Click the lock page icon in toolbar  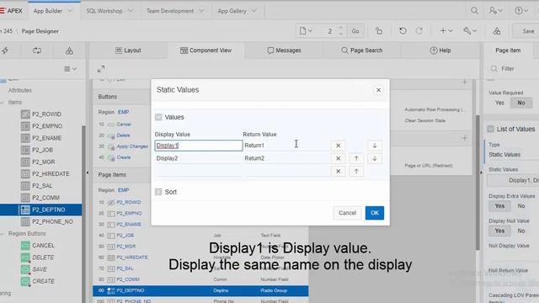(x=379, y=31)
